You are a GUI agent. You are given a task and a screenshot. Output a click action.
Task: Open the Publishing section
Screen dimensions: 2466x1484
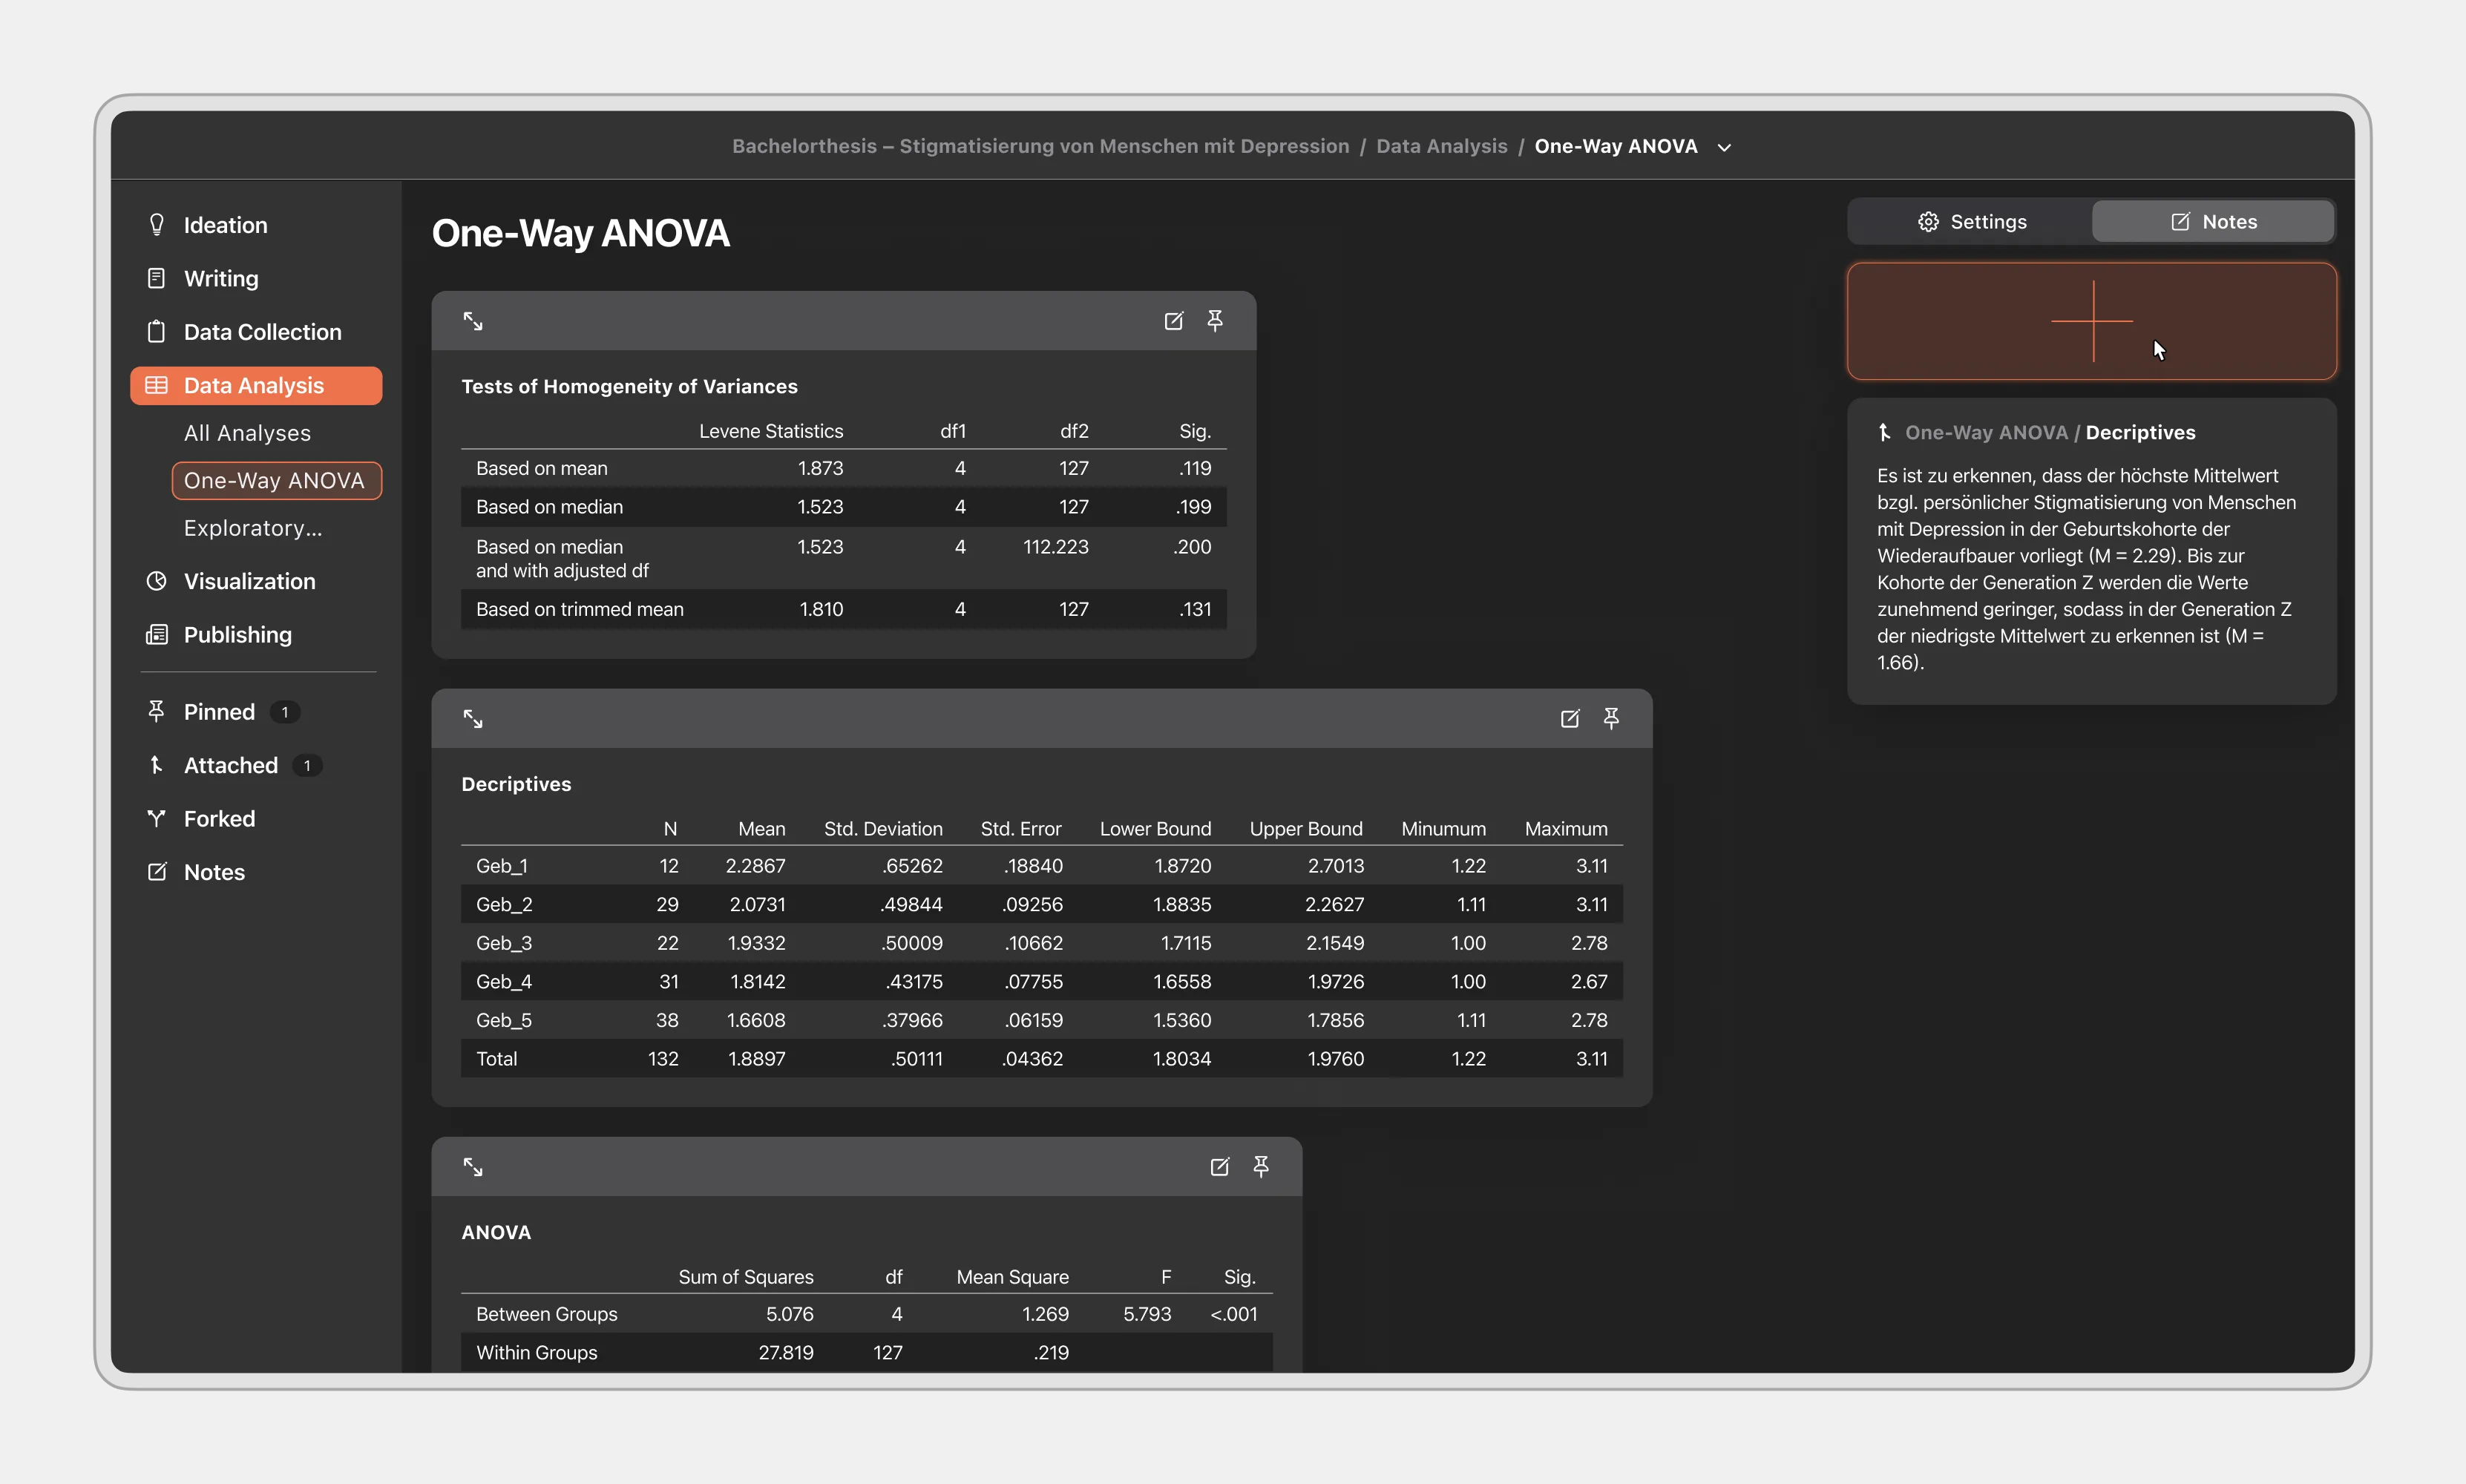(237, 635)
